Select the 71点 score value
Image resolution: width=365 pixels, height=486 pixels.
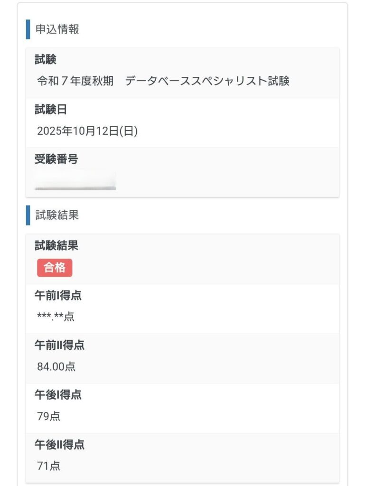coord(48,466)
